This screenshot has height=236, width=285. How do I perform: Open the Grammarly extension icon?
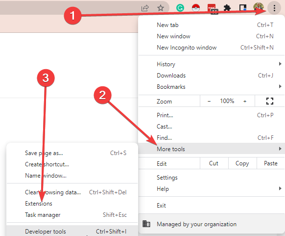pyautogui.click(x=180, y=8)
